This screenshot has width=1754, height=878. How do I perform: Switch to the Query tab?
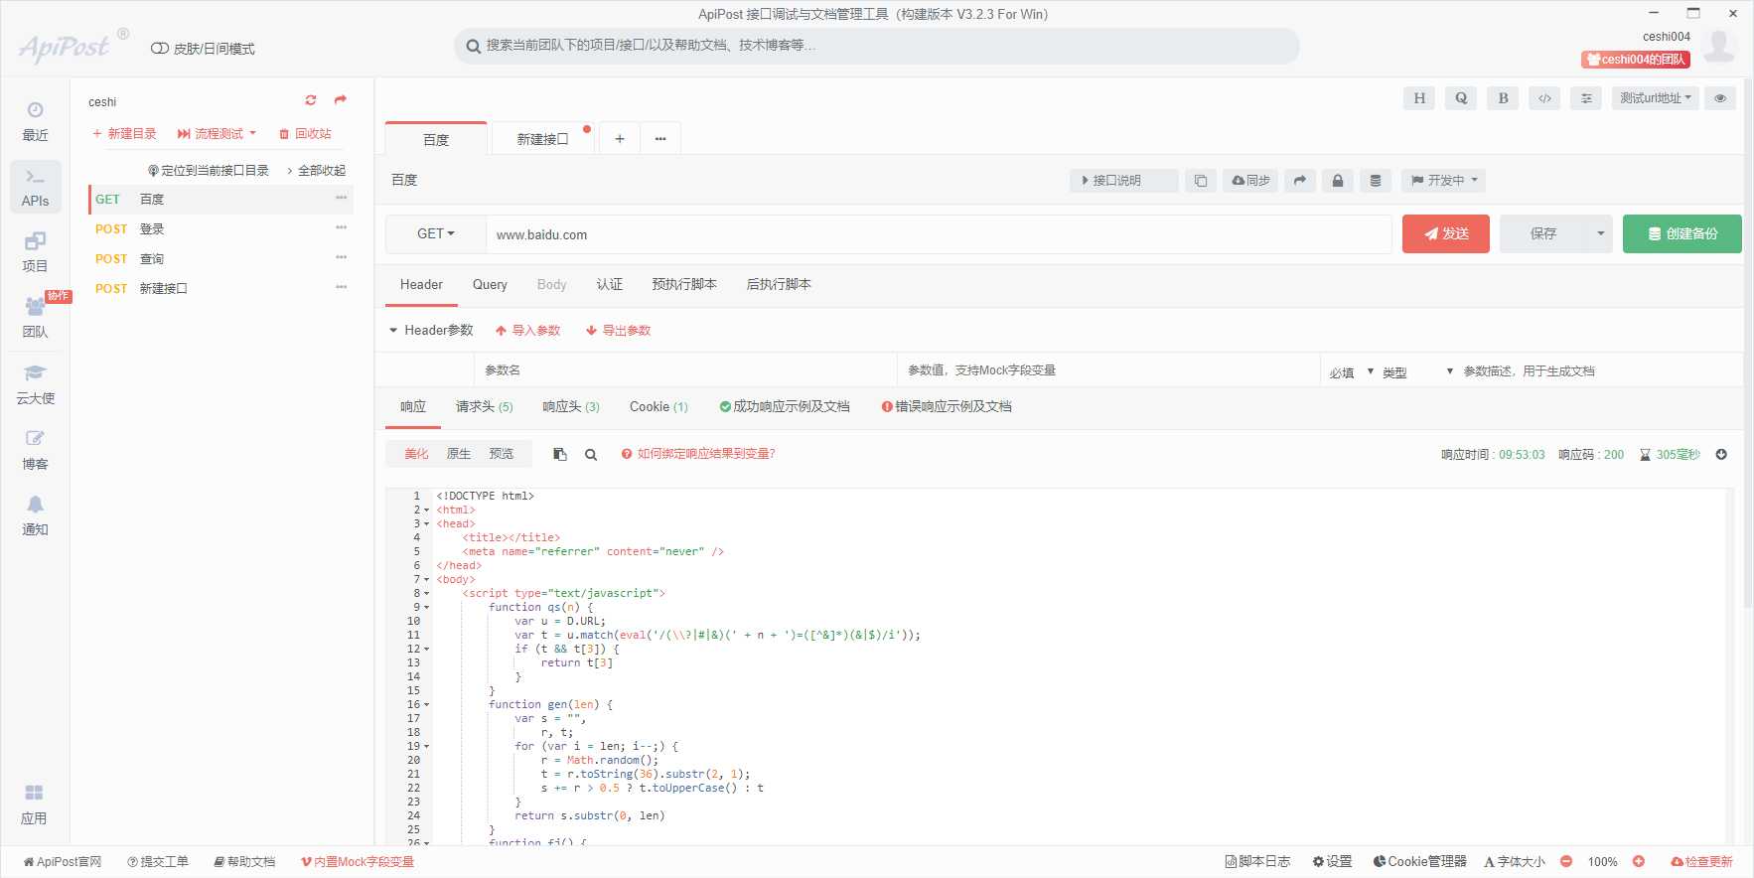490,285
